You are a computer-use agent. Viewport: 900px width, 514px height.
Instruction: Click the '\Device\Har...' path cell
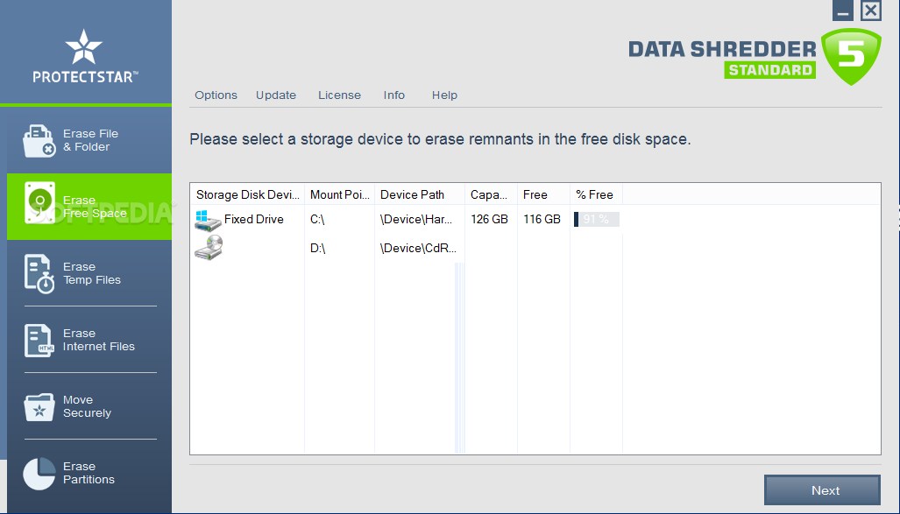(416, 219)
